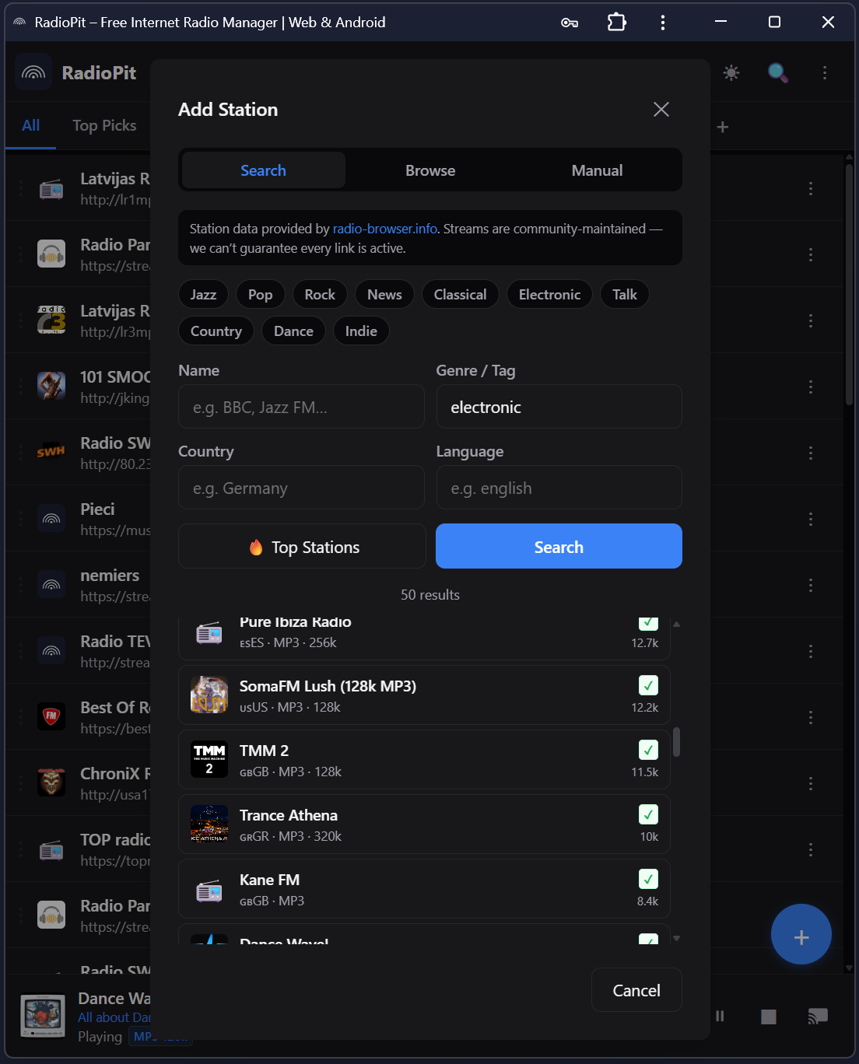Open the radio-browser.info link
Image resolution: width=859 pixels, height=1064 pixels.
pos(385,229)
